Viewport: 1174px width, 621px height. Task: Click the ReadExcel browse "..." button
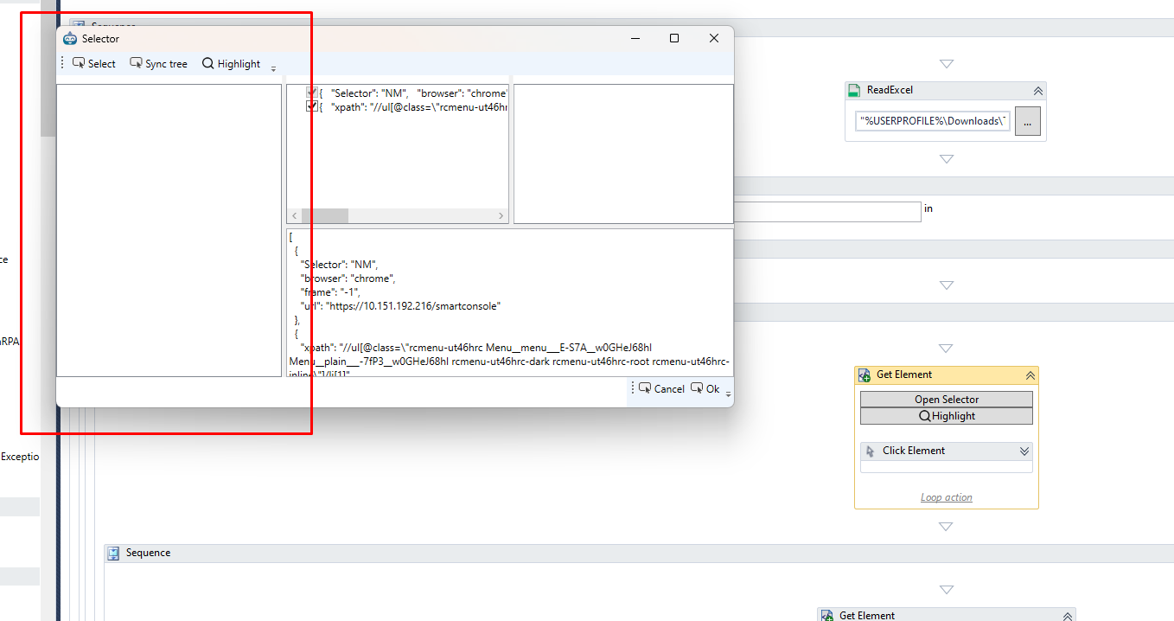click(1027, 122)
